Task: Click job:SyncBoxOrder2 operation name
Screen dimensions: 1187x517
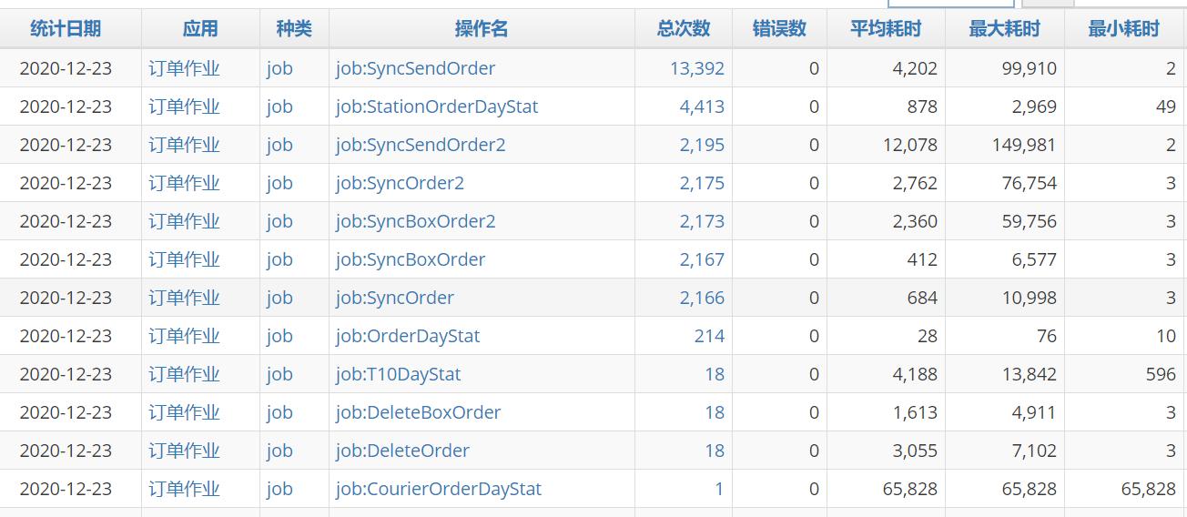Action: (x=415, y=221)
